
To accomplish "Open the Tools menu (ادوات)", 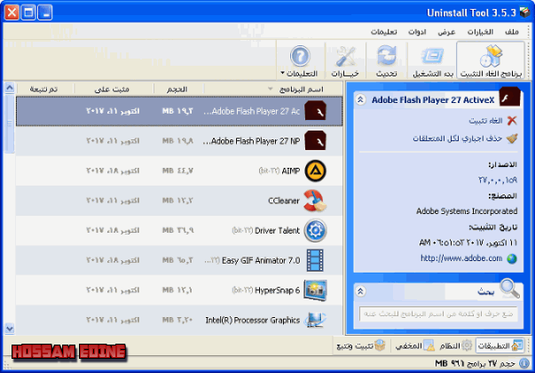I will tap(417, 32).
